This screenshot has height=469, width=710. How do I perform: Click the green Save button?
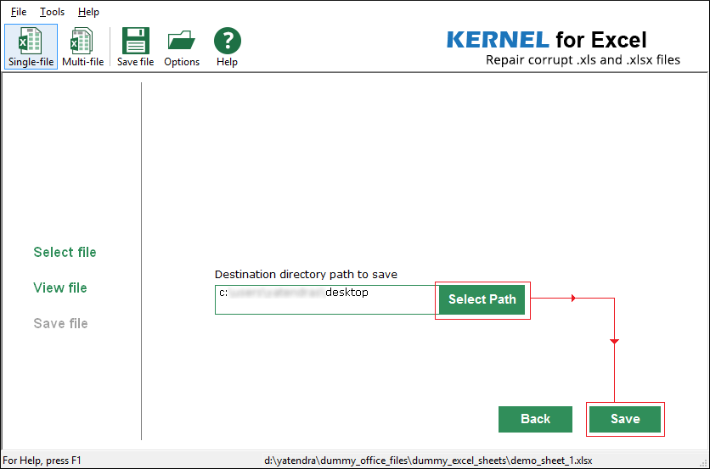pos(625,419)
